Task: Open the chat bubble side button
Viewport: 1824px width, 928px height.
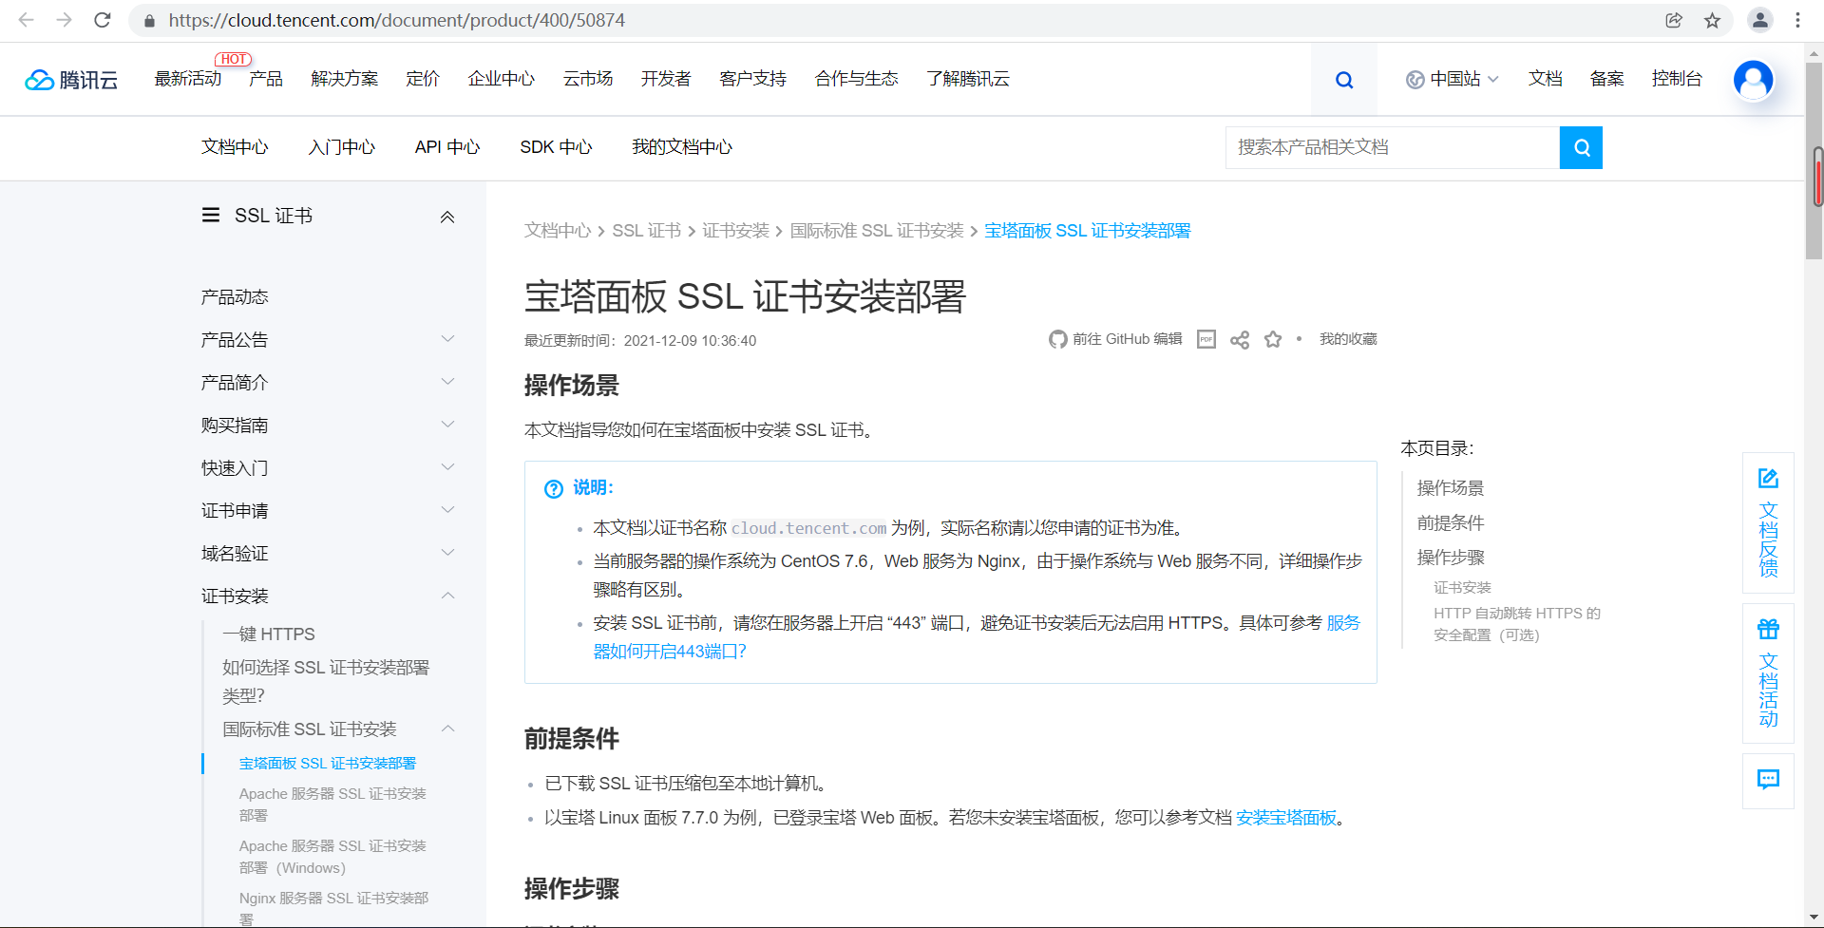Action: [x=1768, y=781]
